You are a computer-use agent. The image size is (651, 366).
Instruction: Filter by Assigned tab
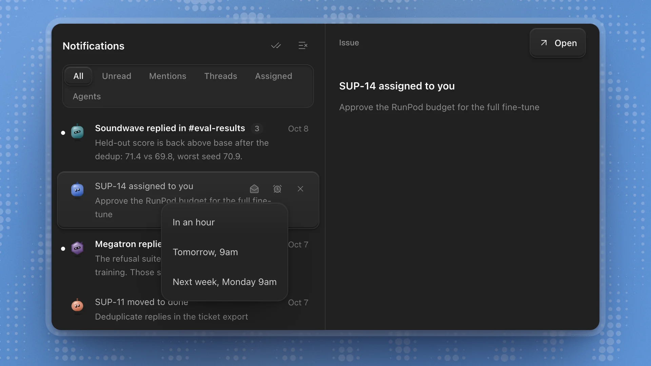click(x=274, y=76)
